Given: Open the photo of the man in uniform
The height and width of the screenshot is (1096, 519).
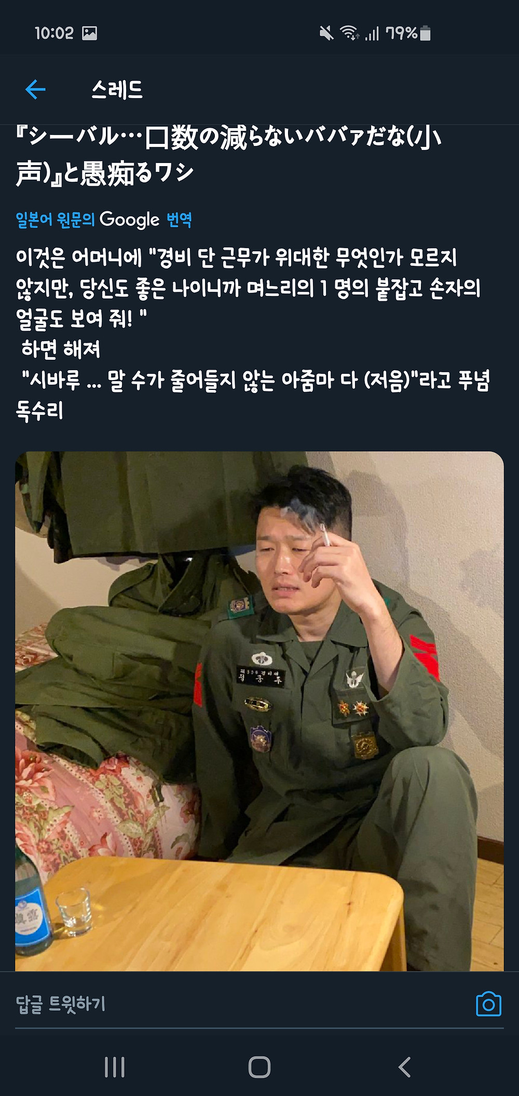Looking at the screenshot, I should tap(259, 711).
